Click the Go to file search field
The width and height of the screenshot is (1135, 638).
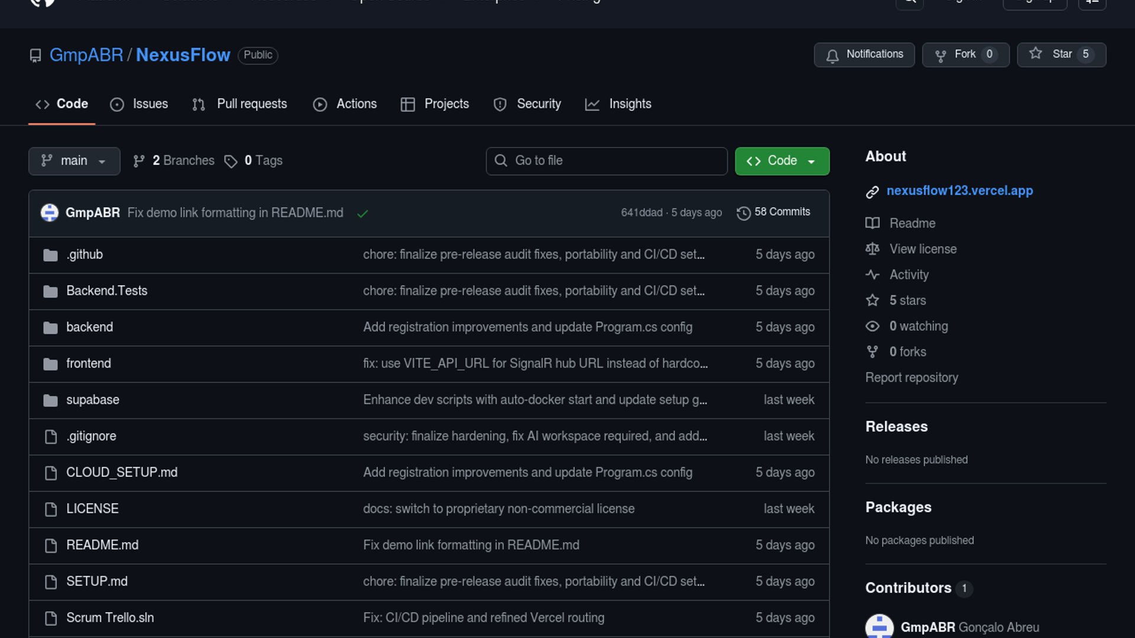tap(607, 161)
